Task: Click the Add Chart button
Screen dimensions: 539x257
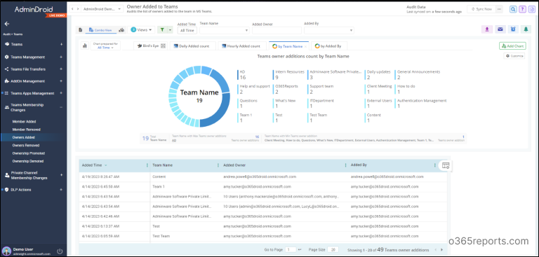Action: pos(512,46)
